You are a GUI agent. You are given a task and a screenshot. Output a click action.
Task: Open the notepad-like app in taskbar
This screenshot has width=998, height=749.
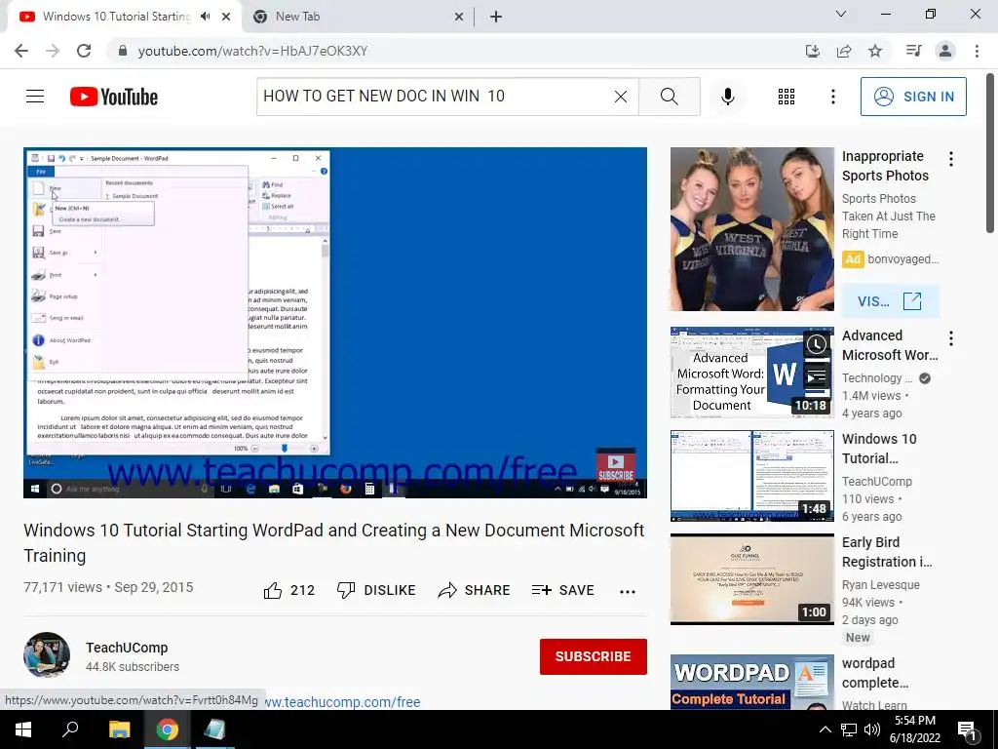214,729
